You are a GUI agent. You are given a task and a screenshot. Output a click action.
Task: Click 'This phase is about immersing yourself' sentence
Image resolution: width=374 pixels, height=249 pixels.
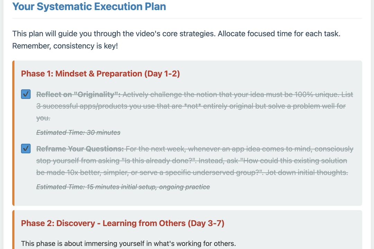tap(128, 243)
